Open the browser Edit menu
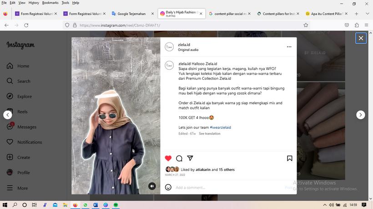This screenshot has height=209, width=373. 12,3
